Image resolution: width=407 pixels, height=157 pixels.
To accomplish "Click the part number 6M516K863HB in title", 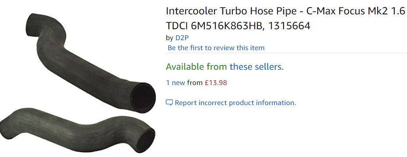I will tap(226, 26).
